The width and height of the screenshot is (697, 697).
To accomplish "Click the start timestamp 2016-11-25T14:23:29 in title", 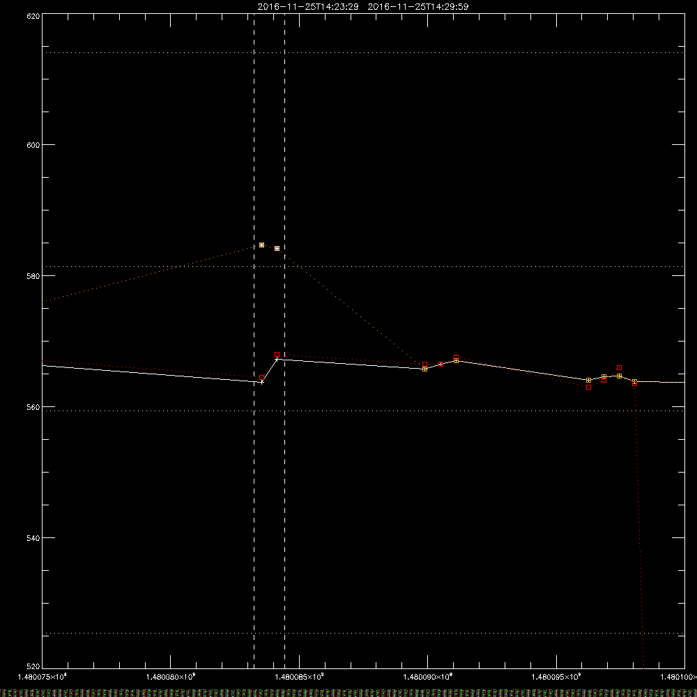I will (x=308, y=7).
